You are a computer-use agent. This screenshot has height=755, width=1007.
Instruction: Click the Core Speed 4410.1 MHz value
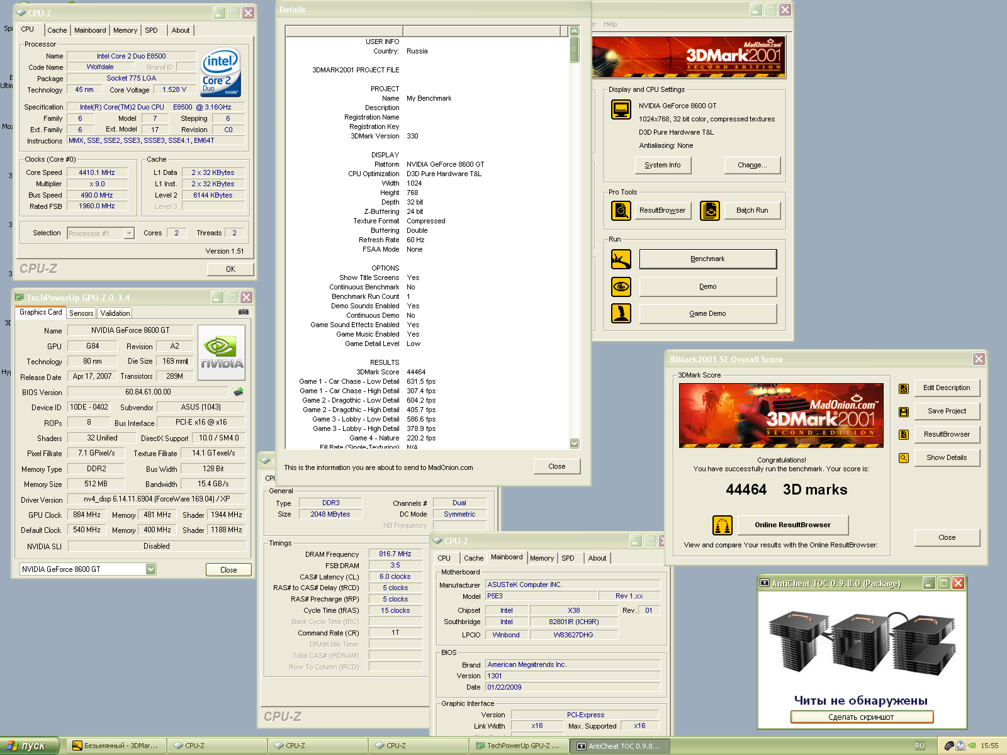point(97,172)
